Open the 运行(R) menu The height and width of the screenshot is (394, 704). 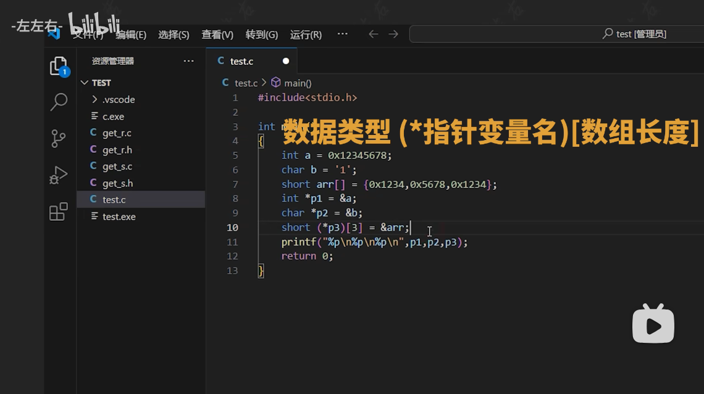306,35
